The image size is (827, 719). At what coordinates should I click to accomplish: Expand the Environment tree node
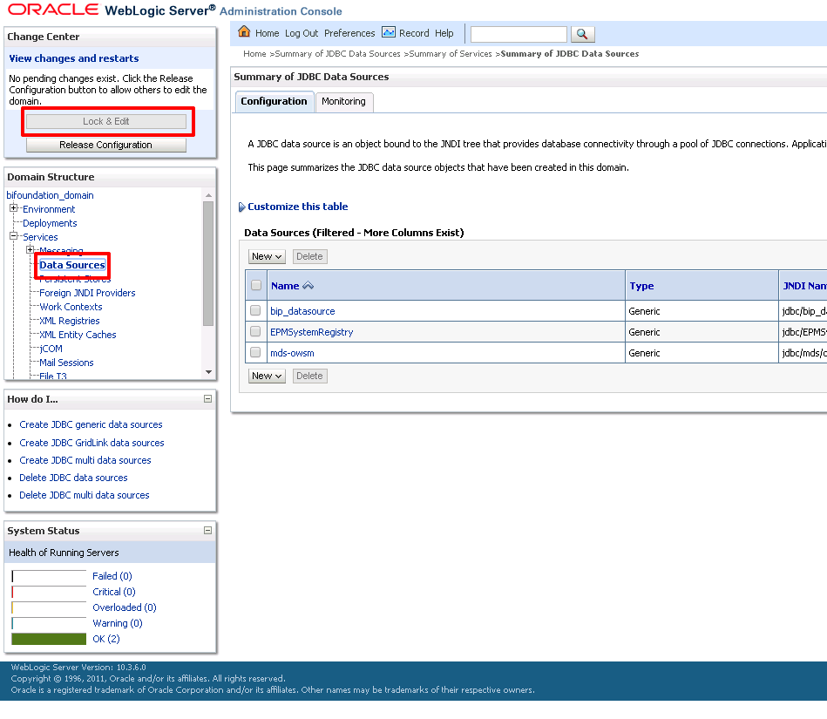click(14, 207)
